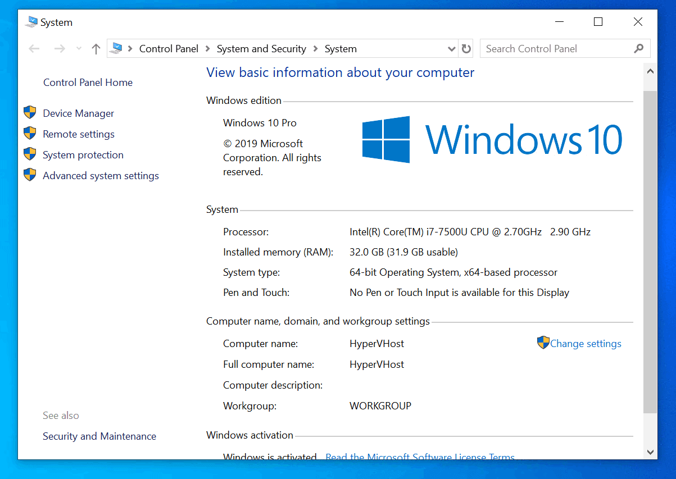Select System and Security in the breadcrumb
The width and height of the screenshot is (676, 479).
[261, 49]
